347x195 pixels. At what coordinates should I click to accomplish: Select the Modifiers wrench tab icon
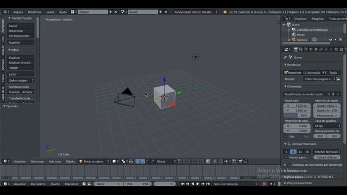pyautogui.click(x=326, y=49)
